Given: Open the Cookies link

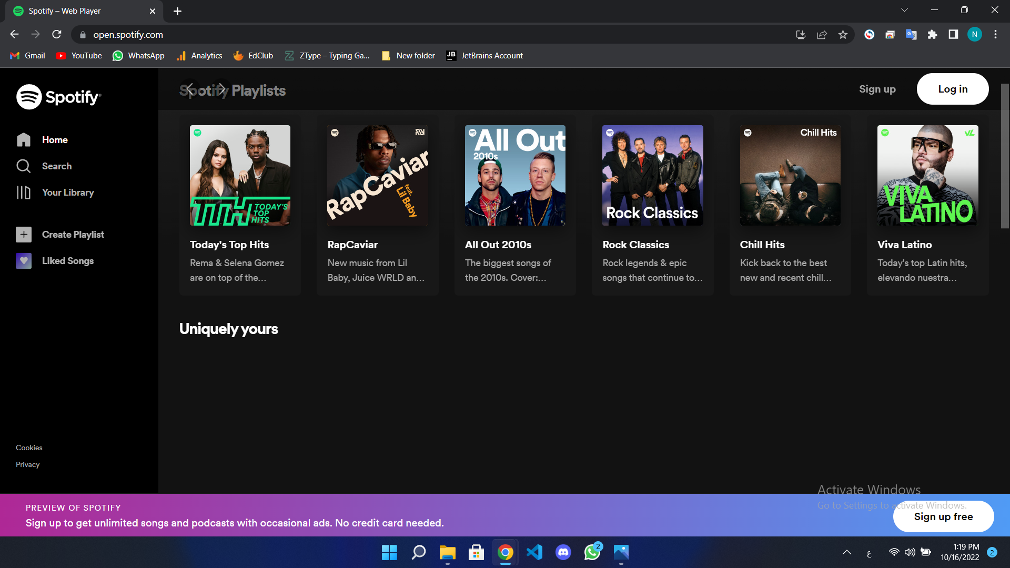Looking at the screenshot, I should click(29, 448).
